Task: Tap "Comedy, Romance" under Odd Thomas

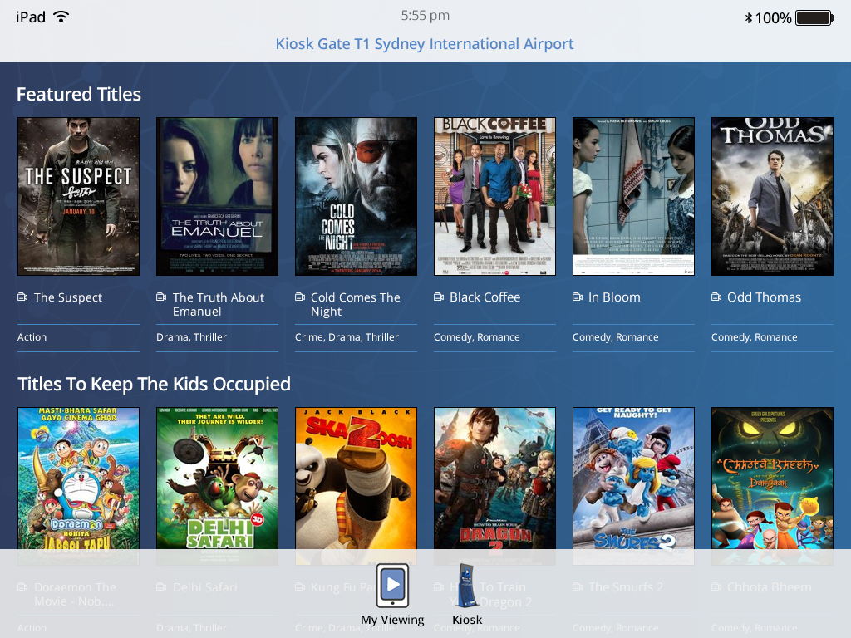Action: pyautogui.click(x=755, y=337)
